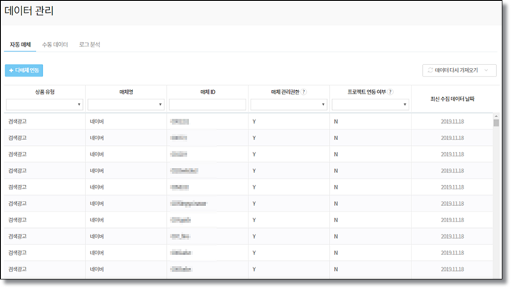Click the 최신 수집 데이터 날짜 column header

[452, 99]
